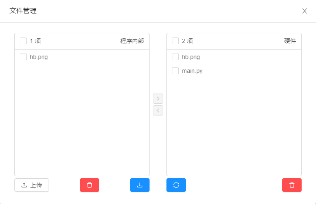The image size is (316, 204).
Task: Click the 2 项 item count label
Action: tap(187, 41)
